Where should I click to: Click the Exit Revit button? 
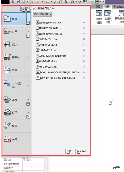82,152
